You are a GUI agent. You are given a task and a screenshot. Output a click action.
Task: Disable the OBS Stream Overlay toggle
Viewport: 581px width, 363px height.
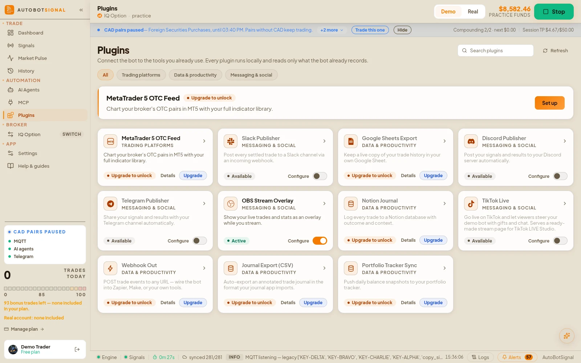click(320, 241)
